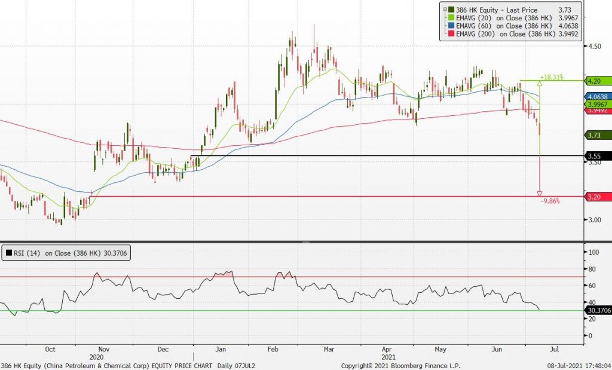This screenshot has height=370, width=612.
Task: Click the RSI axis label 20
Action: pos(592,319)
